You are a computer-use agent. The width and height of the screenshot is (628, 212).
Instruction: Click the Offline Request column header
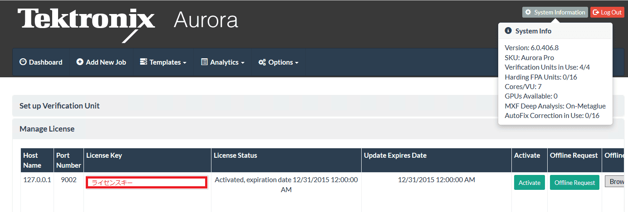[x=574, y=160]
